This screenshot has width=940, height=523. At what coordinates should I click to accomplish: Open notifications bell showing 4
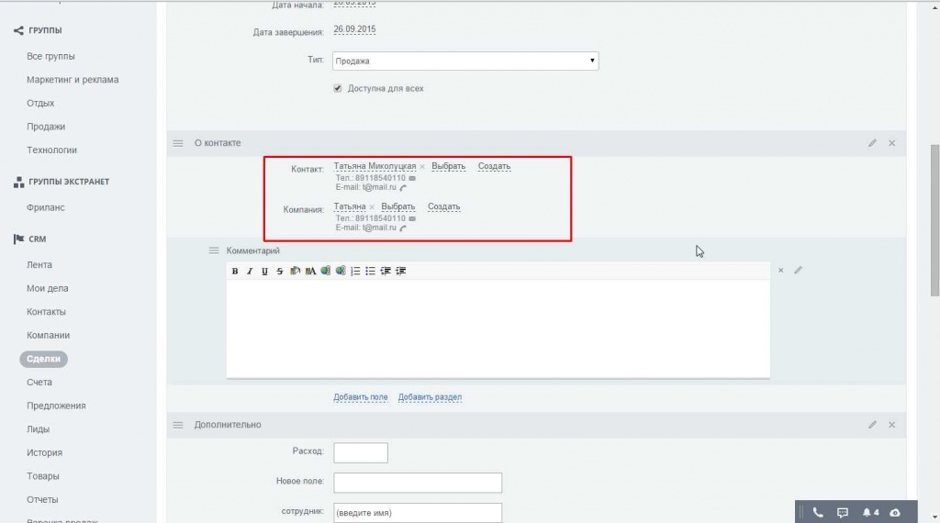coord(870,512)
